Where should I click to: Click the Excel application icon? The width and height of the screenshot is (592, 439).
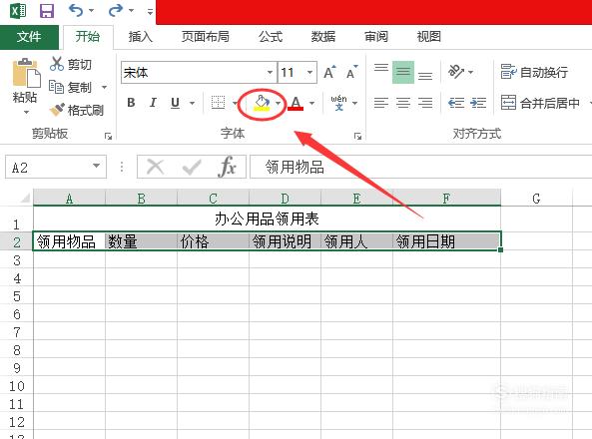18,10
